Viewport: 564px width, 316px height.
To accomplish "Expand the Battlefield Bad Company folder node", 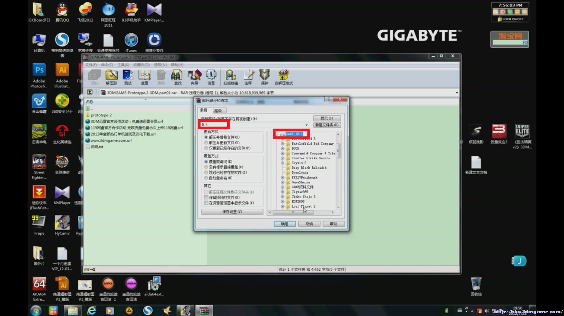I will 282,143.
